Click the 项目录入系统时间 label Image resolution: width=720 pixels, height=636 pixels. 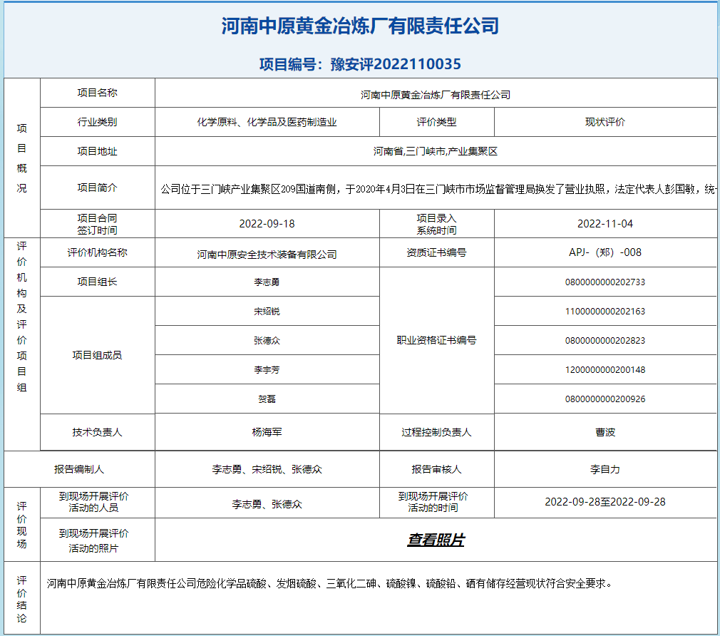[x=437, y=224]
